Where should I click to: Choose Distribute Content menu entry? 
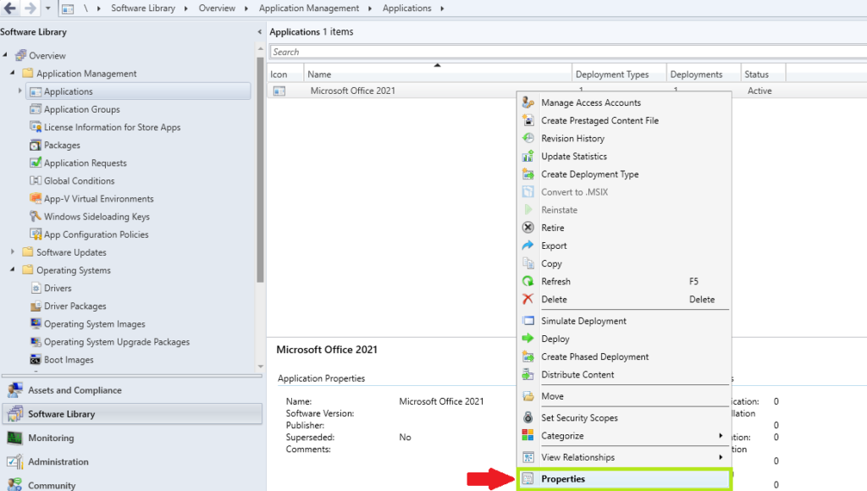coord(624,374)
